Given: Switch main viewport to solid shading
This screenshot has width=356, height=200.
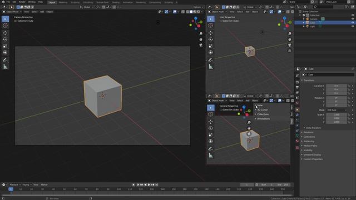Looking at the screenshot, I should [191, 12].
